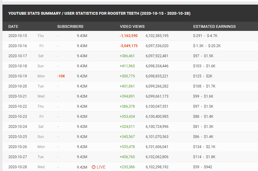
Task: Select date 2020-10-15 cell
Action: pos(18,36)
